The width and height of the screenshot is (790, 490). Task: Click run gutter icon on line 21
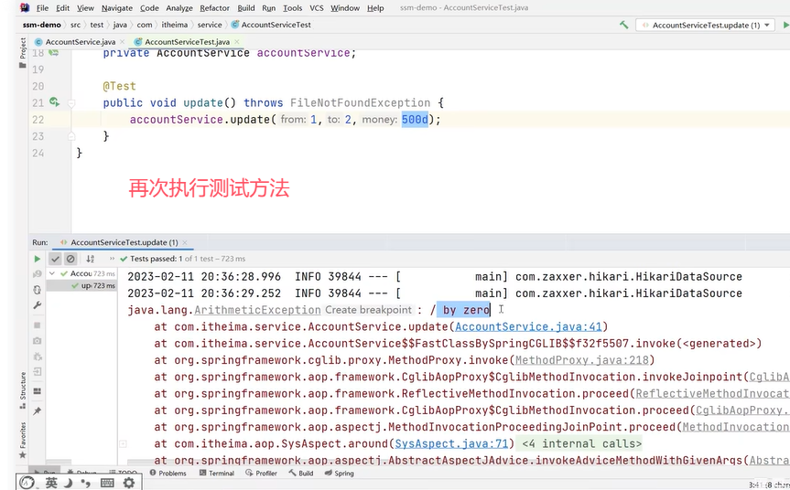(54, 102)
